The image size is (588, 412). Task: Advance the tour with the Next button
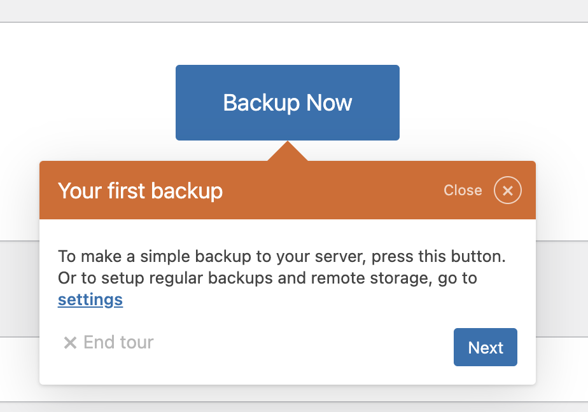(x=486, y=347)
